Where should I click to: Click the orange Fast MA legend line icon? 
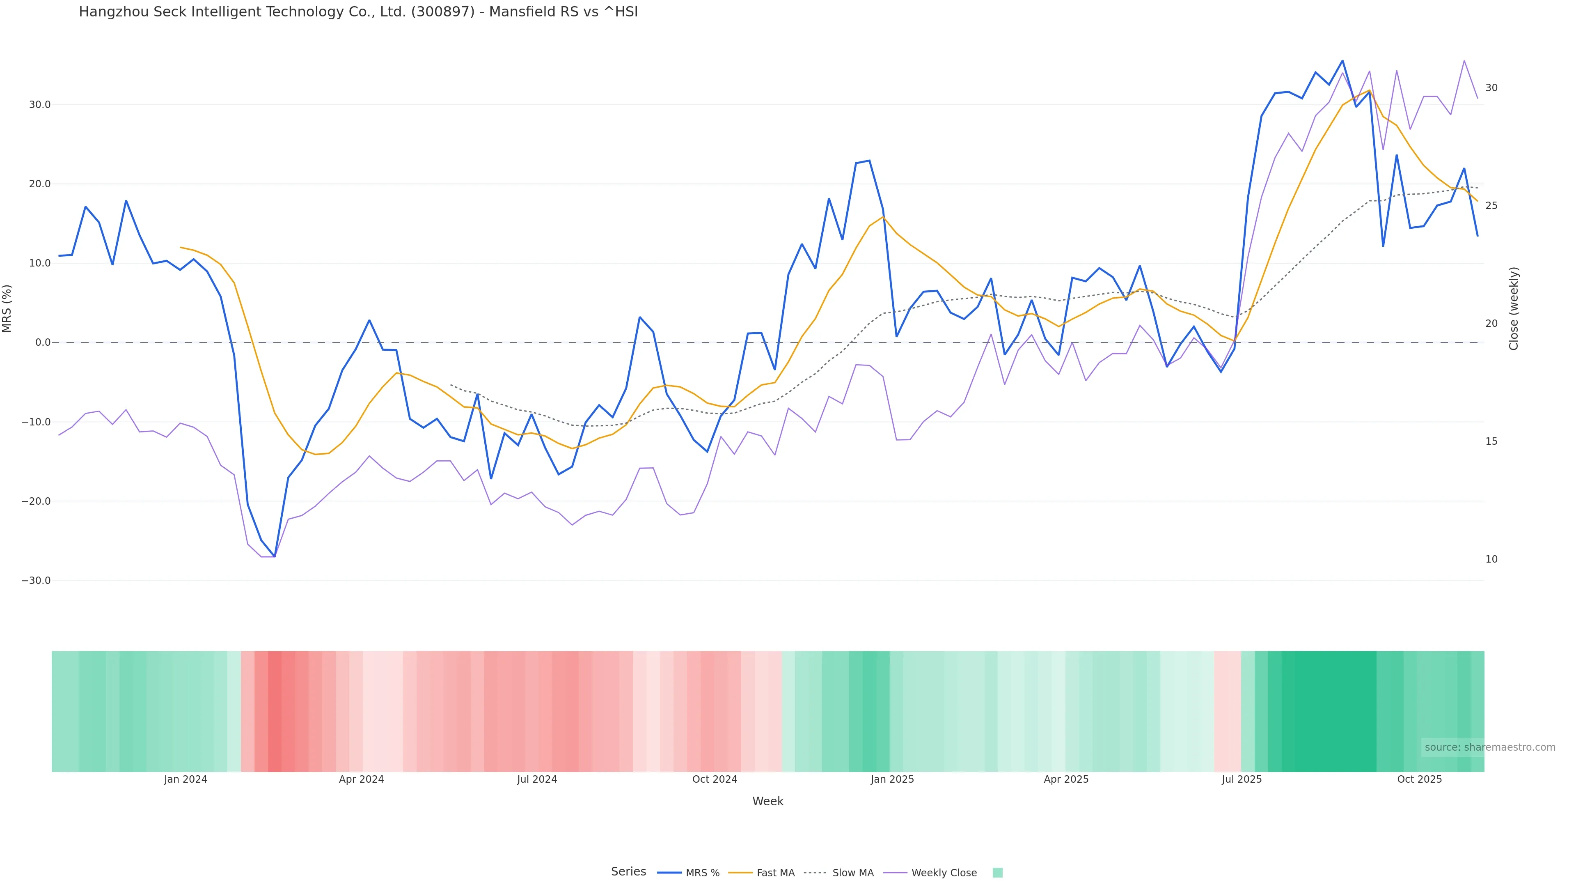(740, 873)
